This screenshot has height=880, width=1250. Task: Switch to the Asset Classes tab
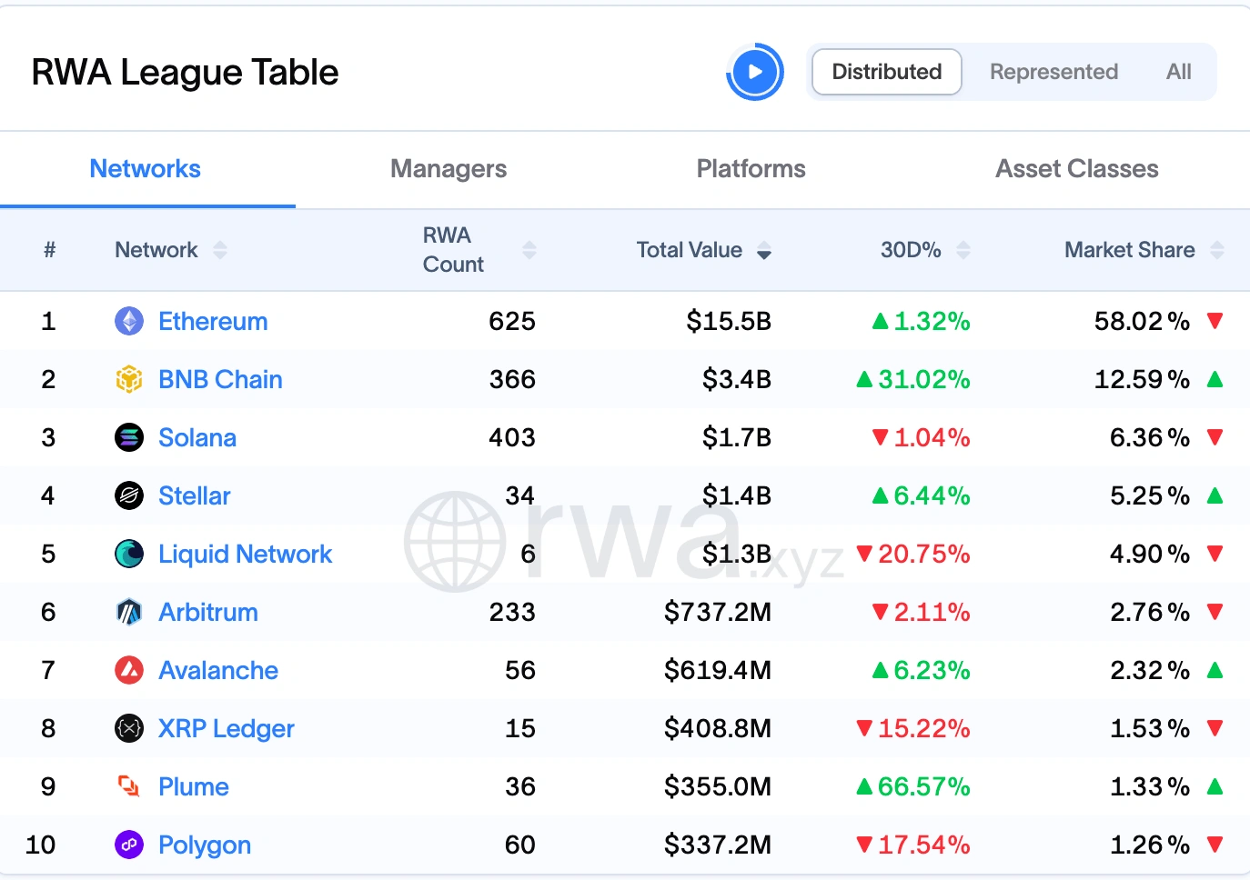point(1076,169)
